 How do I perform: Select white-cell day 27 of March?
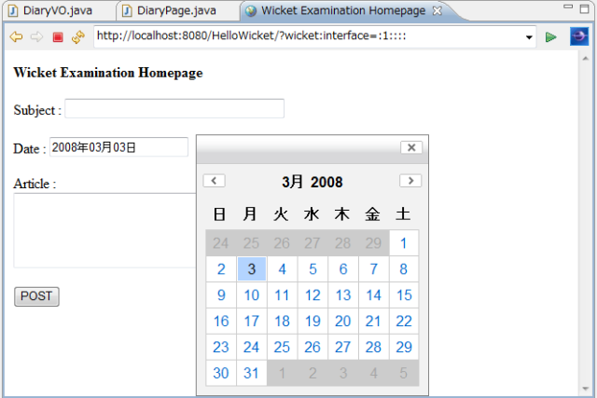(343, 347)
